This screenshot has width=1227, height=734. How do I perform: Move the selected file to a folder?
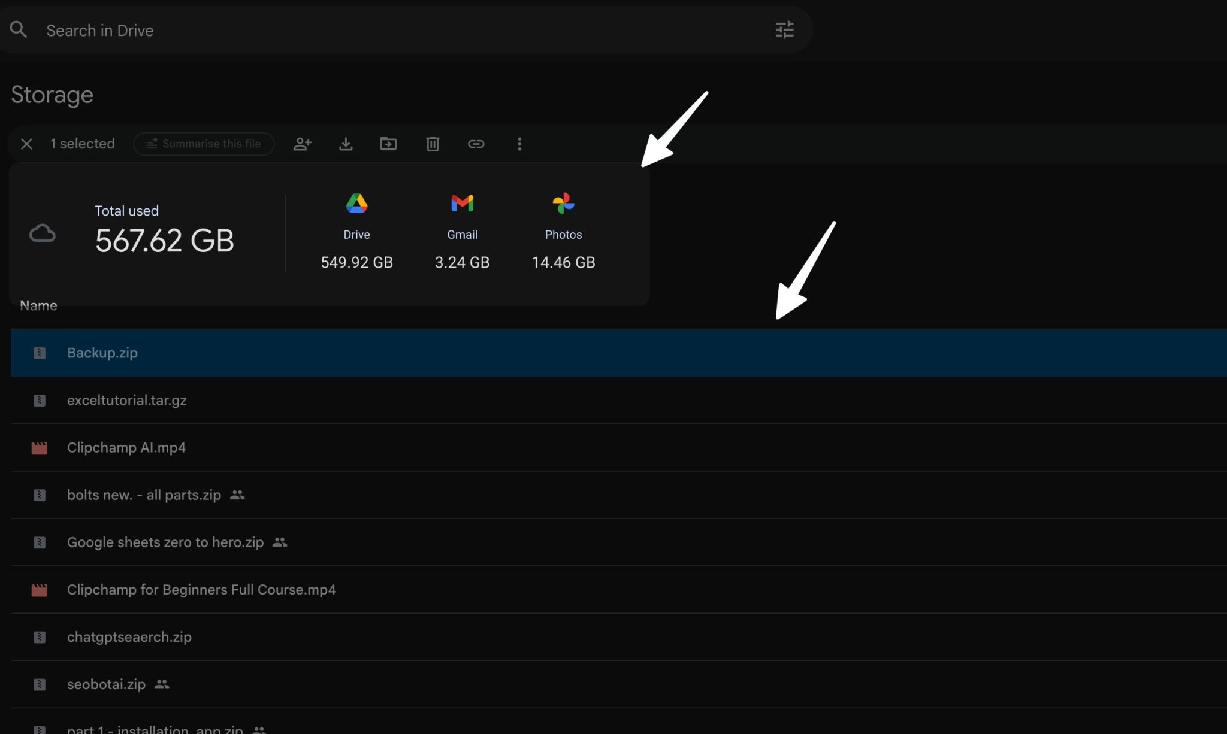388,144
